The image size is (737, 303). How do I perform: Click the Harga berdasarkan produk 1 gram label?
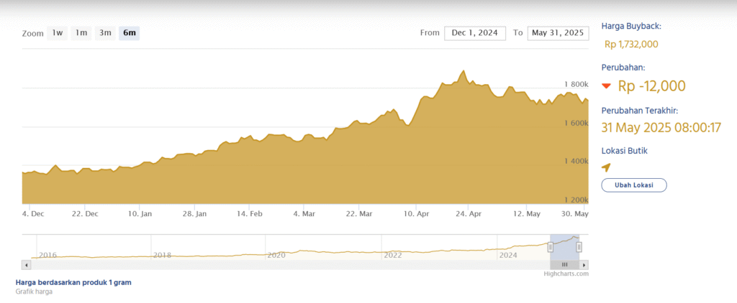73,282
